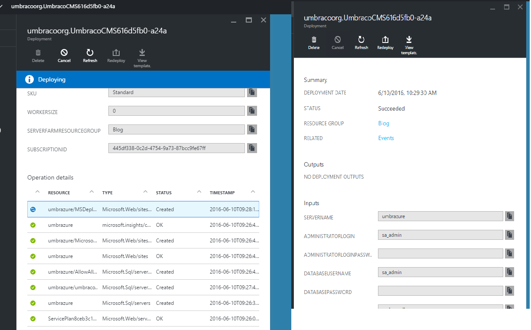
Task: Click Redeploy in the left deploying blade
Action: pos(116,56)
